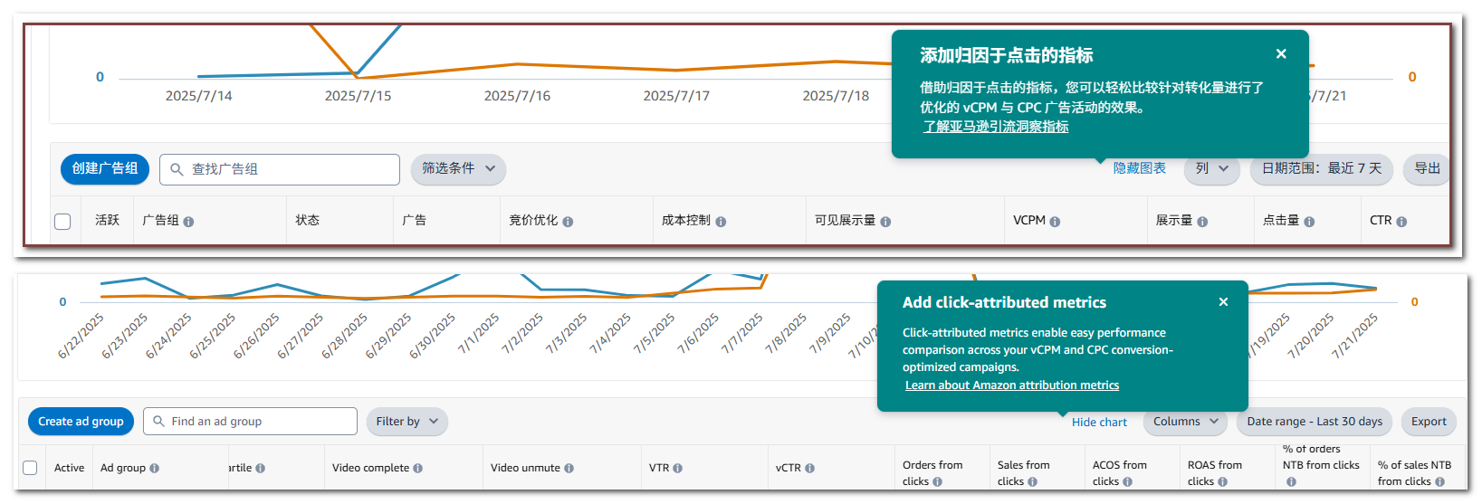Tick select-all checkbox in English table header

(x=30, y=468)
